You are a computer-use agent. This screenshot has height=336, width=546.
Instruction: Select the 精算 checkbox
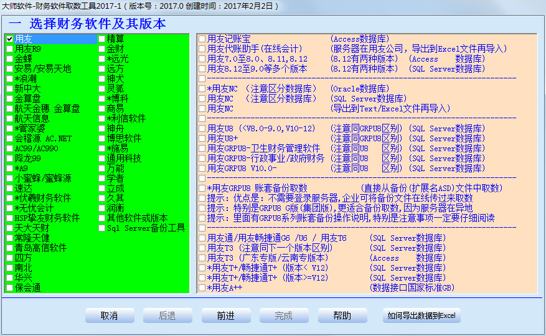point(101,39)
